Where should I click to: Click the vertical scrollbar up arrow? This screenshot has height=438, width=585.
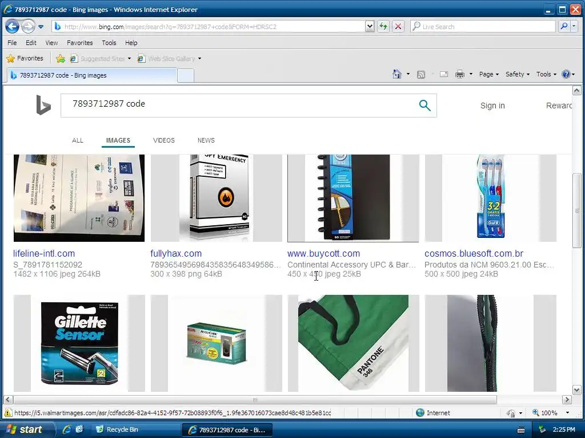(x=576, y=91)
